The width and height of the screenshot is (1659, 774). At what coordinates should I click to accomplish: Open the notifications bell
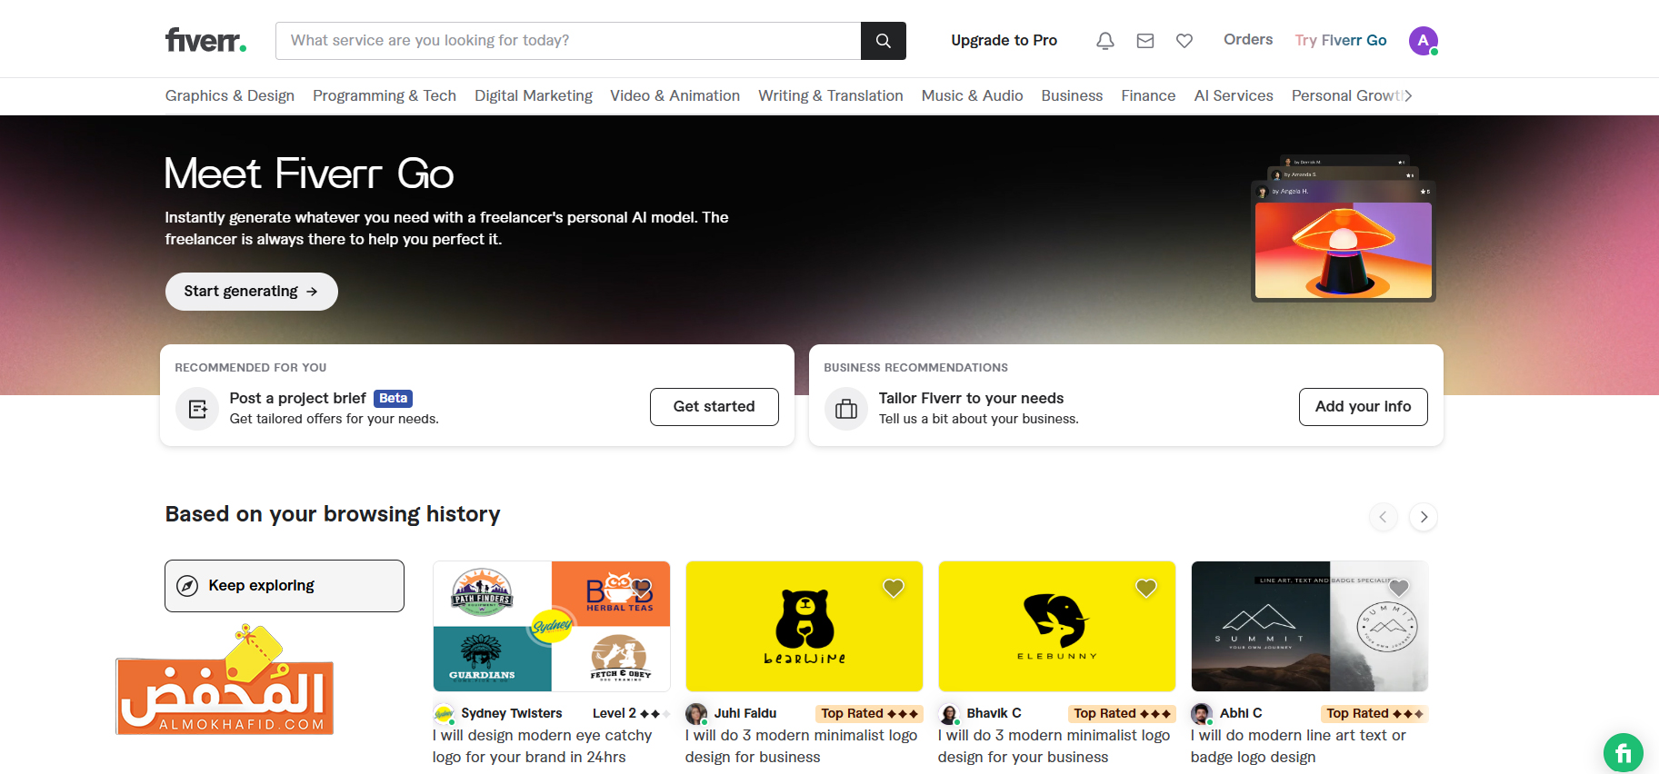pyautogui.click(x=1105, y=41)
